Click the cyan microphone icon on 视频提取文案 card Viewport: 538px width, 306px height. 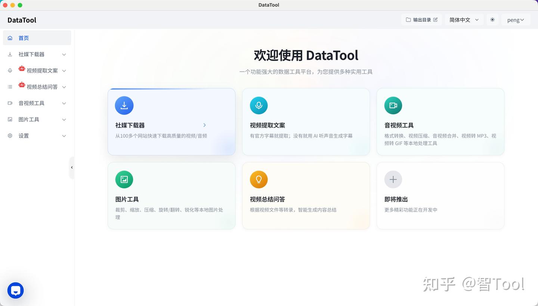(x=259, y=105)
